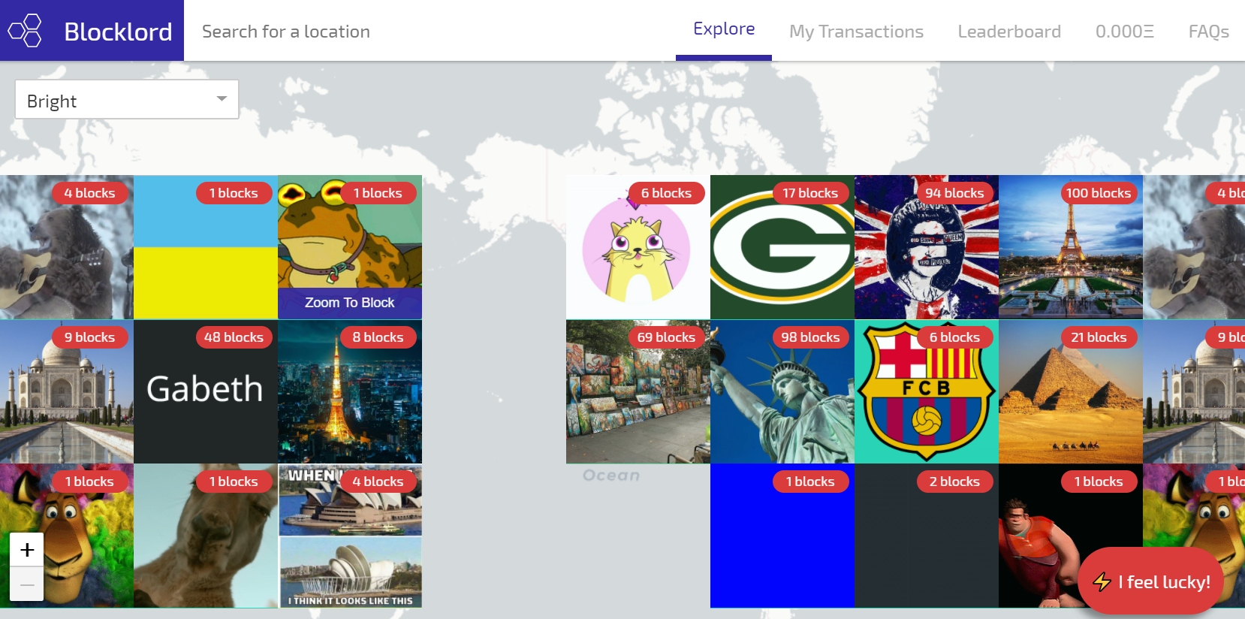1245x619 pixels.
Task: Click the 4 blocks badge on bear tile
Action: point(89,193)
